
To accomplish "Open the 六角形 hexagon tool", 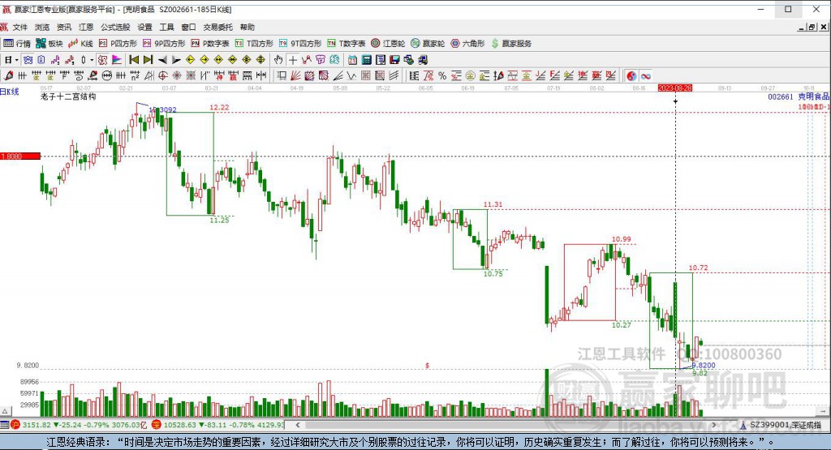I will coord(467,44).
